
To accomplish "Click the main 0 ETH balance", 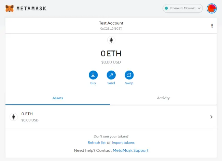I will tap(111, 54).
